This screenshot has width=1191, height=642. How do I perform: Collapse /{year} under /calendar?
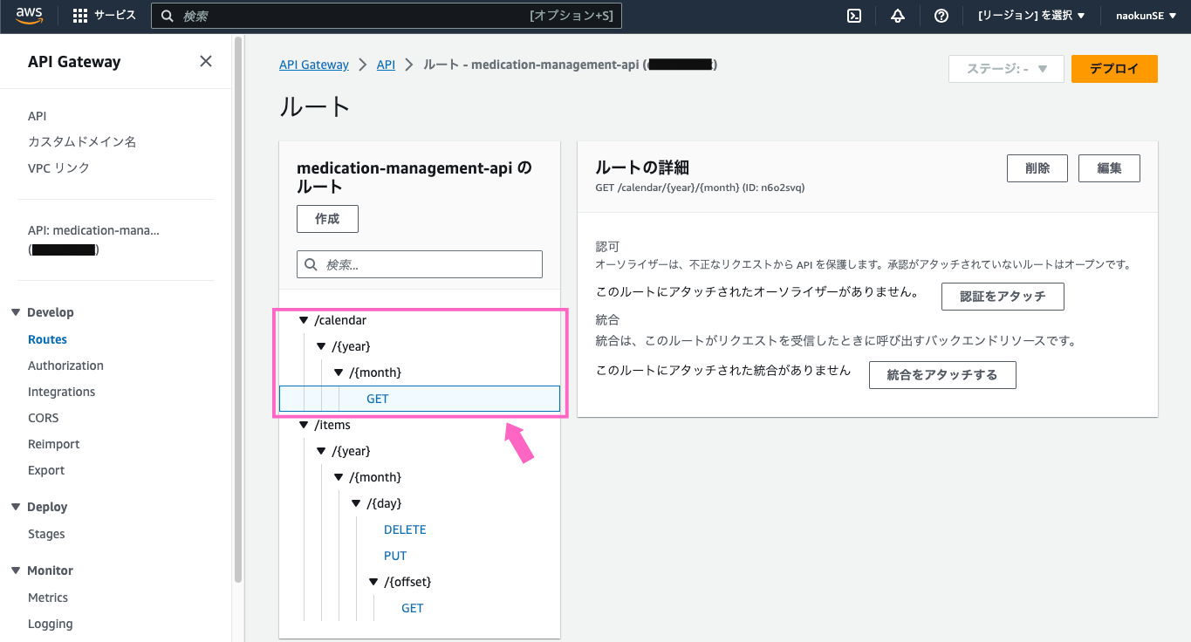coord(321,346)
